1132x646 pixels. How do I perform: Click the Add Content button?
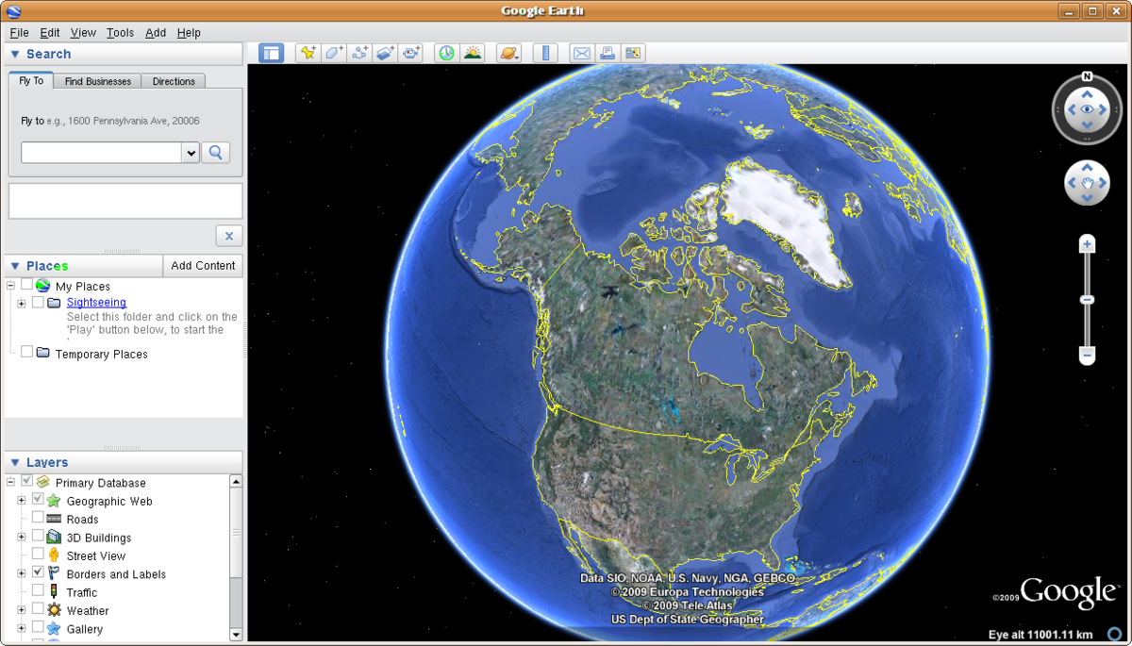tap(203, 266)
